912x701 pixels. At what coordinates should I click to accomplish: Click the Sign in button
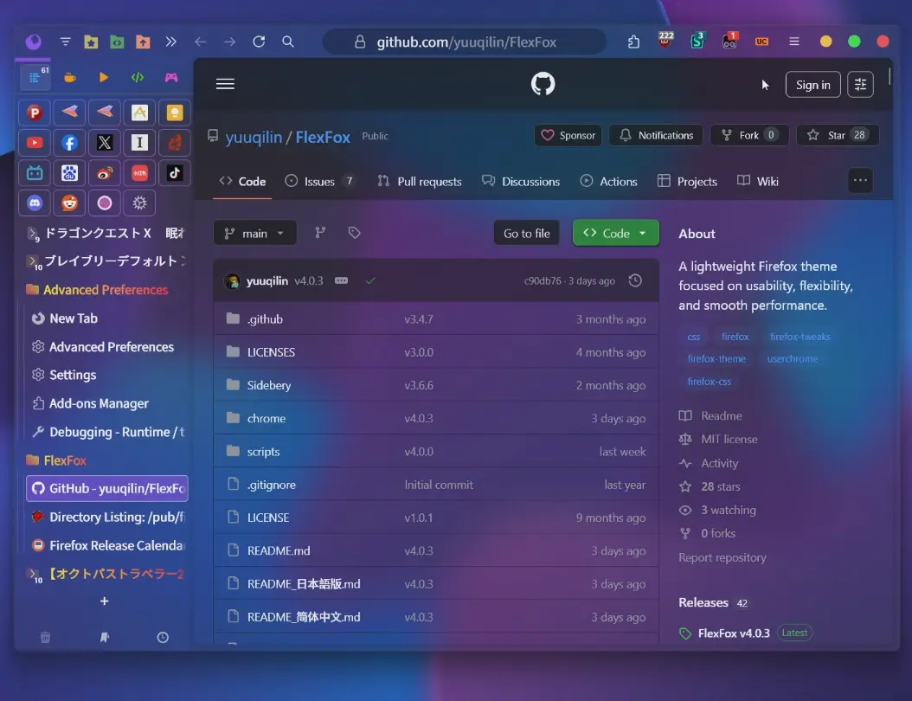coord(812,84)
